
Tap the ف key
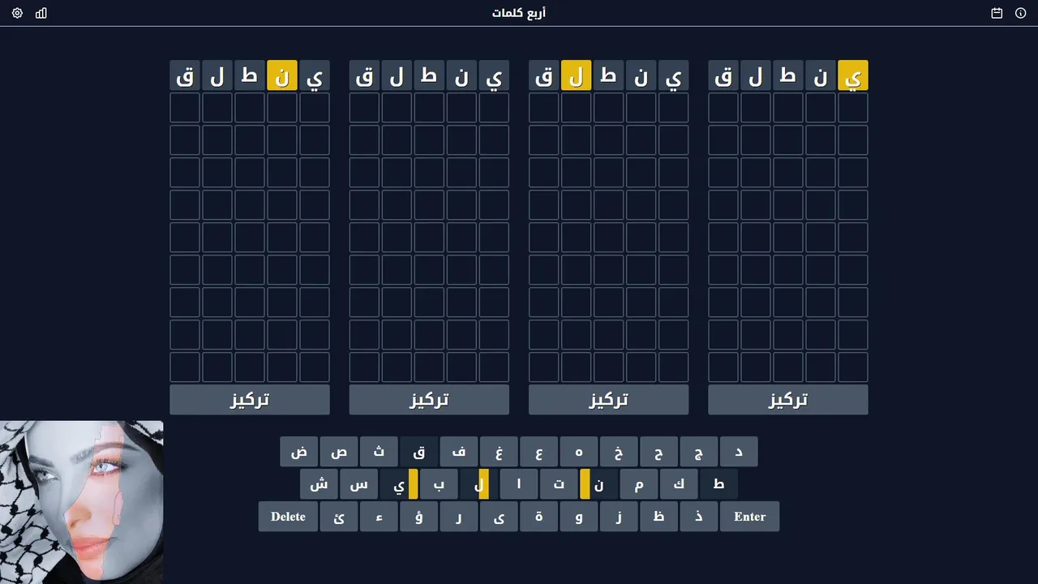pos(459,452)
